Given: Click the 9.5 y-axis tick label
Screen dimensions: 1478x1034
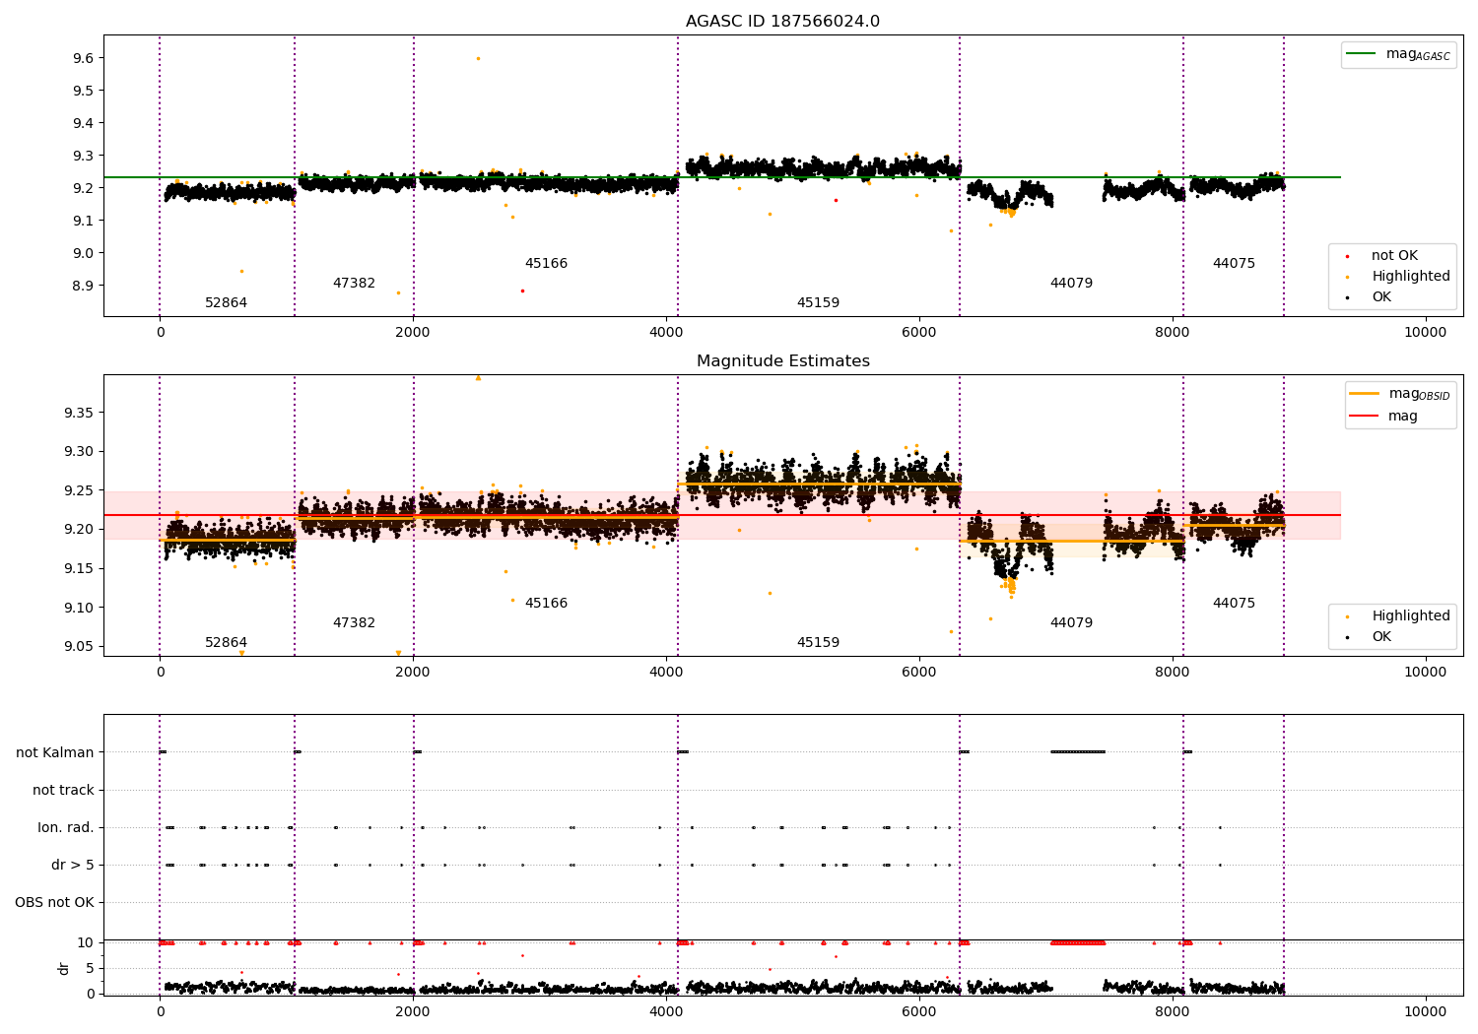Looking at the screenshot, I should coord(84,91).
